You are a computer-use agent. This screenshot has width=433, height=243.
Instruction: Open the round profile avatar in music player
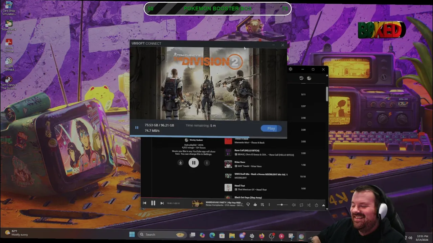[309, 78]
